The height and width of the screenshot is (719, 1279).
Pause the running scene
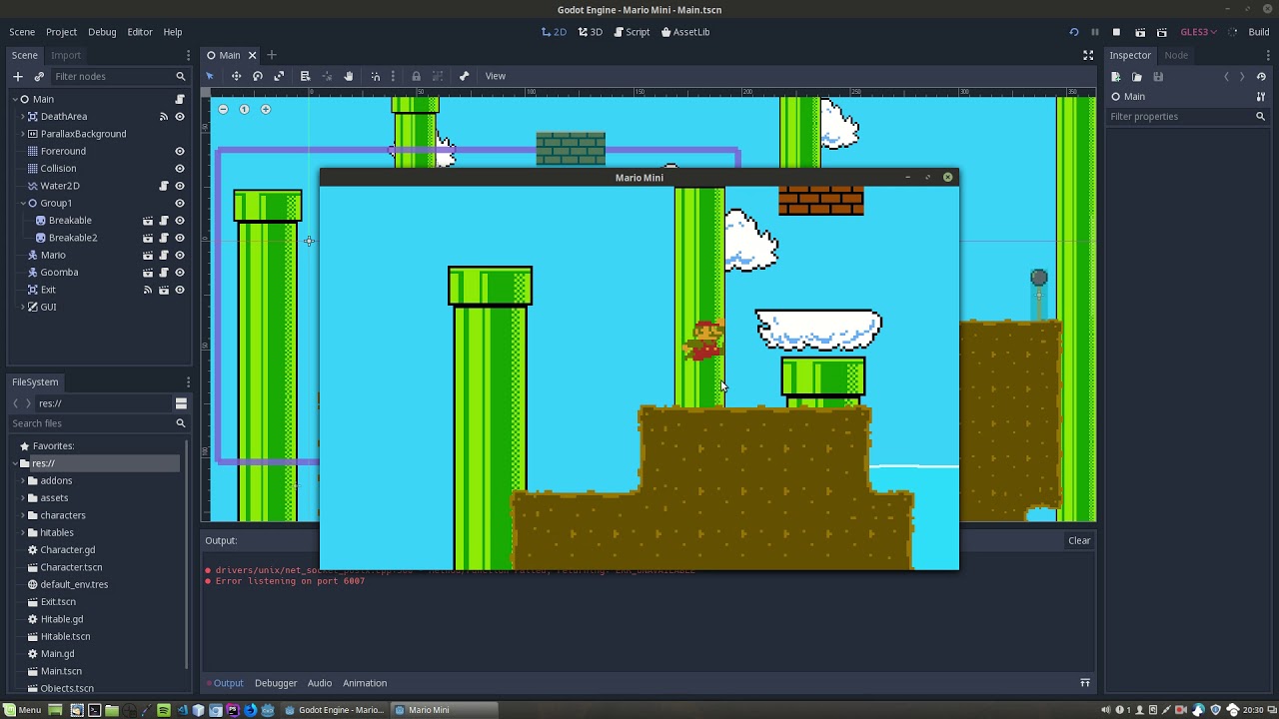(x=1095, y=32)
